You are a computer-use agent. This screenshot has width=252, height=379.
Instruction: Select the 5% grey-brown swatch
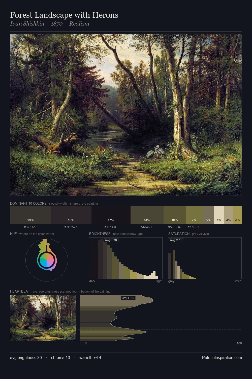tap(208, 215)
